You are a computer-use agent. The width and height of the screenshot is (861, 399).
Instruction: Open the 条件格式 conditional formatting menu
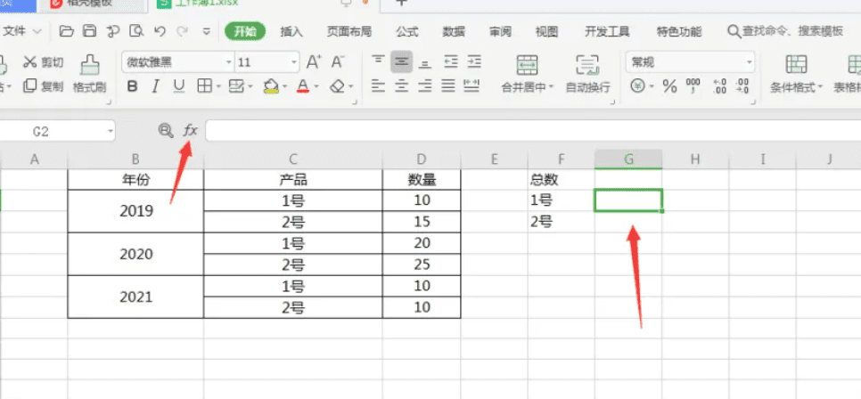(x=796, y=74)
